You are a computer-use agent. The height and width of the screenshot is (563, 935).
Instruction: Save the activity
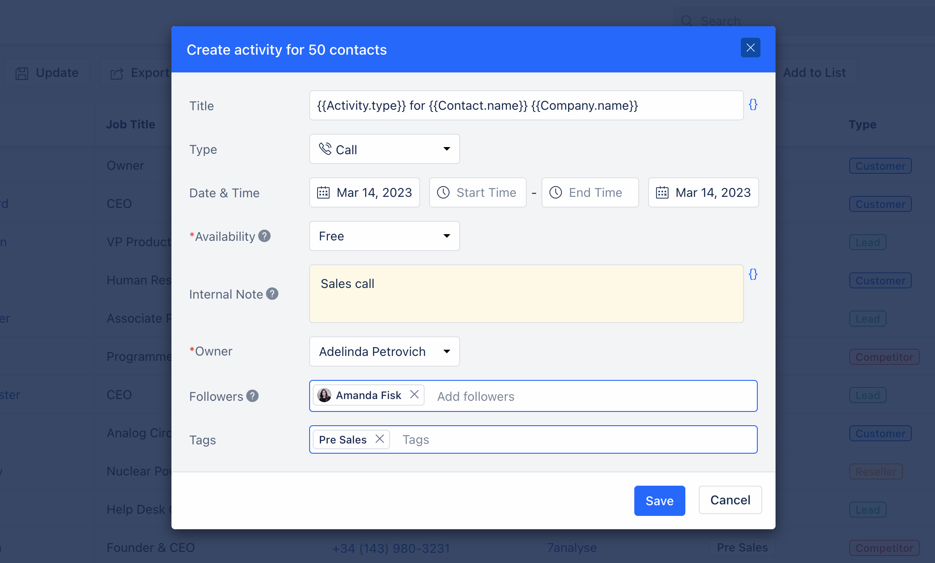(660, 501)
